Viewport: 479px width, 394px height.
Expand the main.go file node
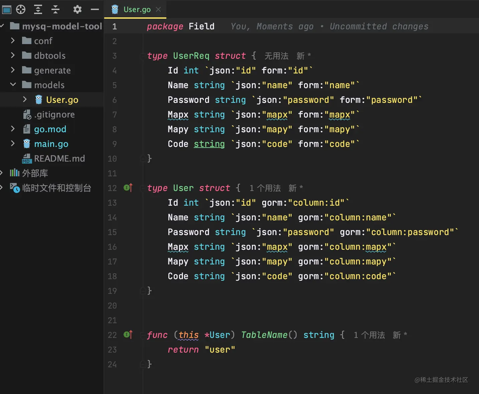(x=13, y=144)
